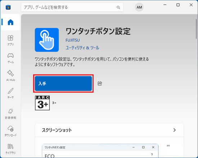The image size is (198, 158).
Task: Go to the テーマ section
Action: pos(10,93)
